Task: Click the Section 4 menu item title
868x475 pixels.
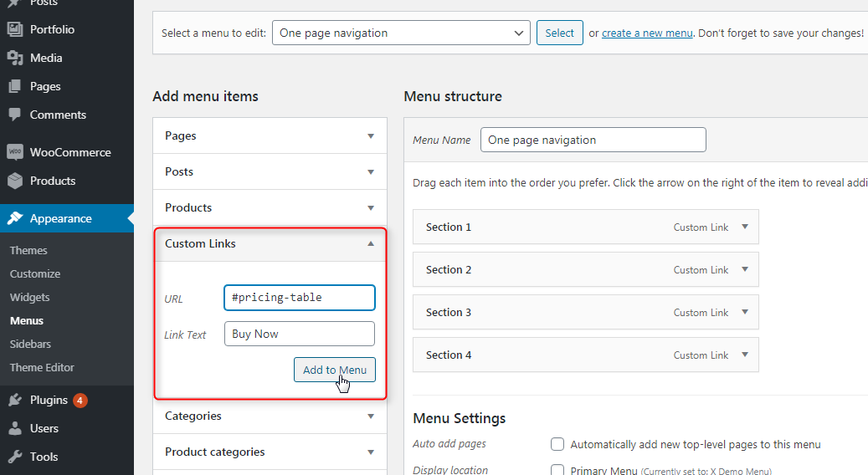Action: (x=449, y=355)
